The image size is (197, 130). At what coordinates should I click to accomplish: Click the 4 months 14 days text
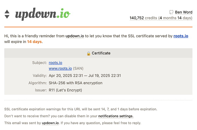pyautogui.click(x=176, y=18)
